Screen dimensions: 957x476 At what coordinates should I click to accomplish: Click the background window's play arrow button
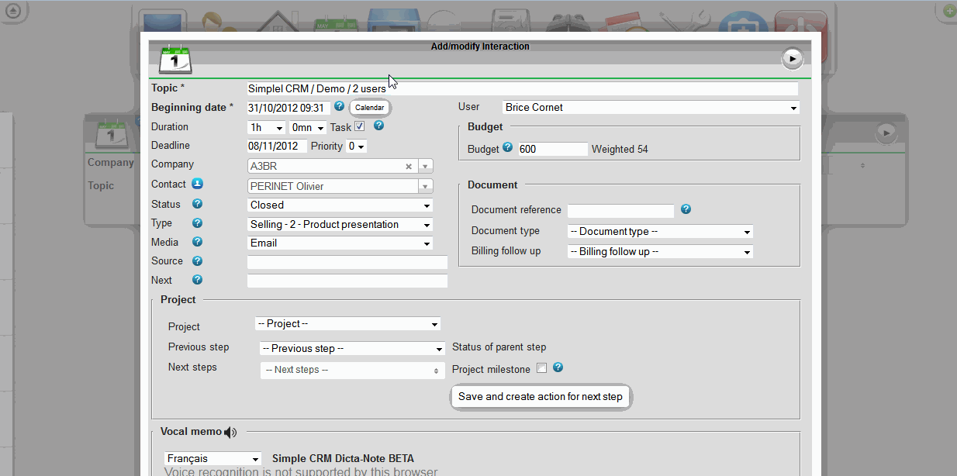pyautogui.click(x=886, y=133)
